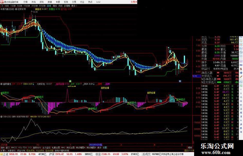Image resolution: width=243 pixels, height=156 pixels.
Task: Switch to the 5分钟 period tab
Action: (x=20, y=6)
